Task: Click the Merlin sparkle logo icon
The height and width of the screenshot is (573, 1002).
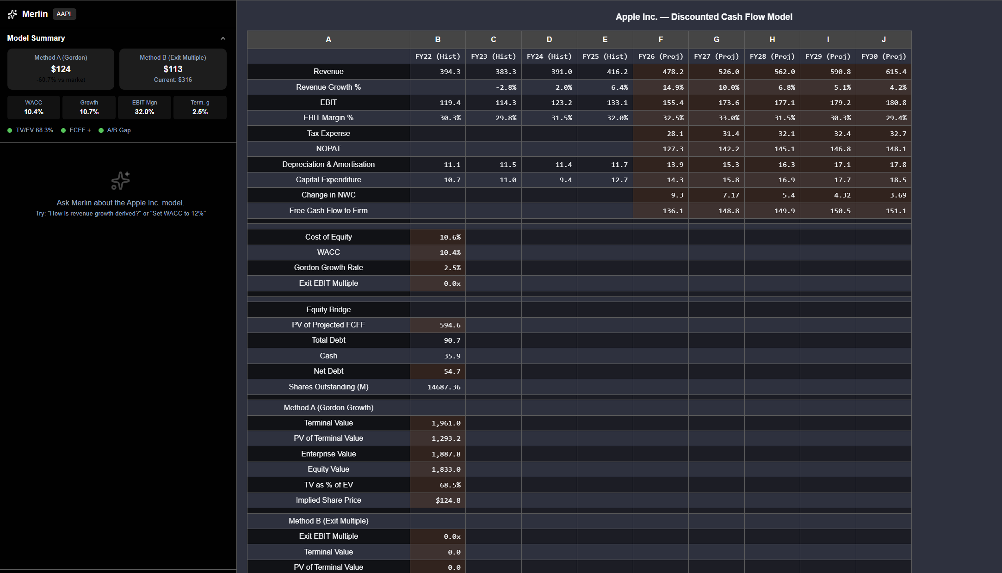Action: (x=12, y=14)
